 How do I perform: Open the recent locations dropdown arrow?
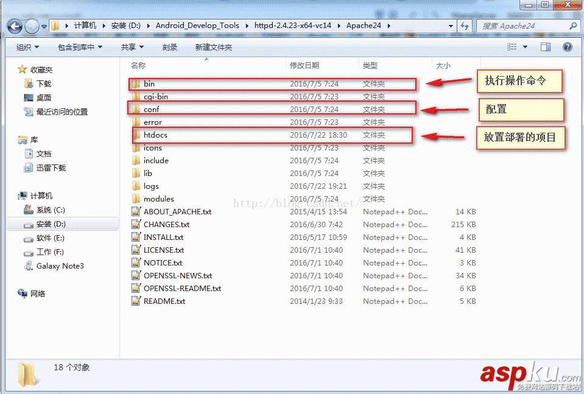click(44, 26)
